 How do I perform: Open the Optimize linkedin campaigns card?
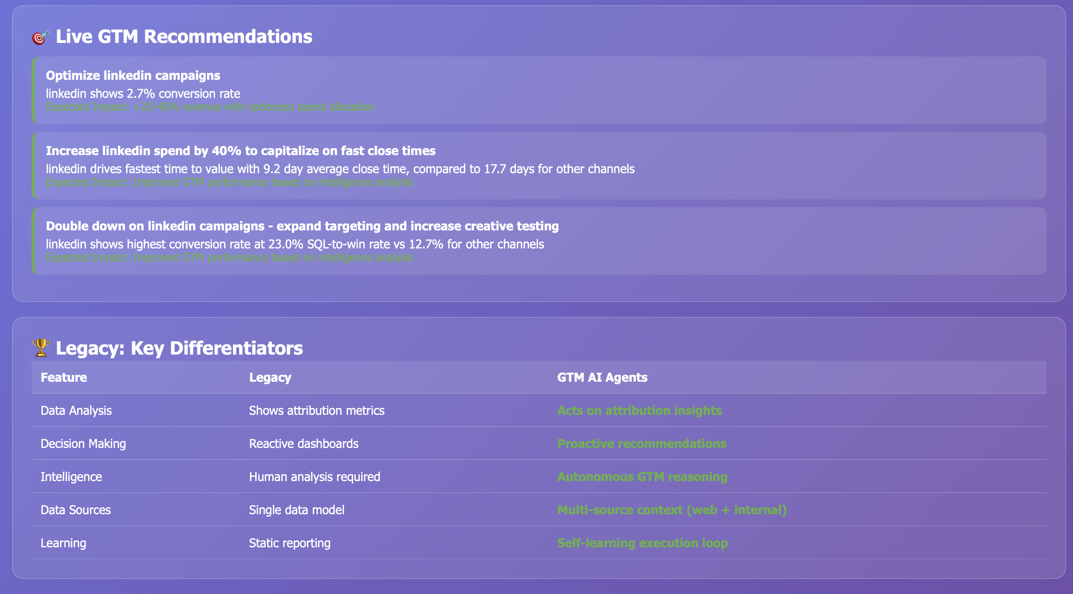(x=133, y=75)
